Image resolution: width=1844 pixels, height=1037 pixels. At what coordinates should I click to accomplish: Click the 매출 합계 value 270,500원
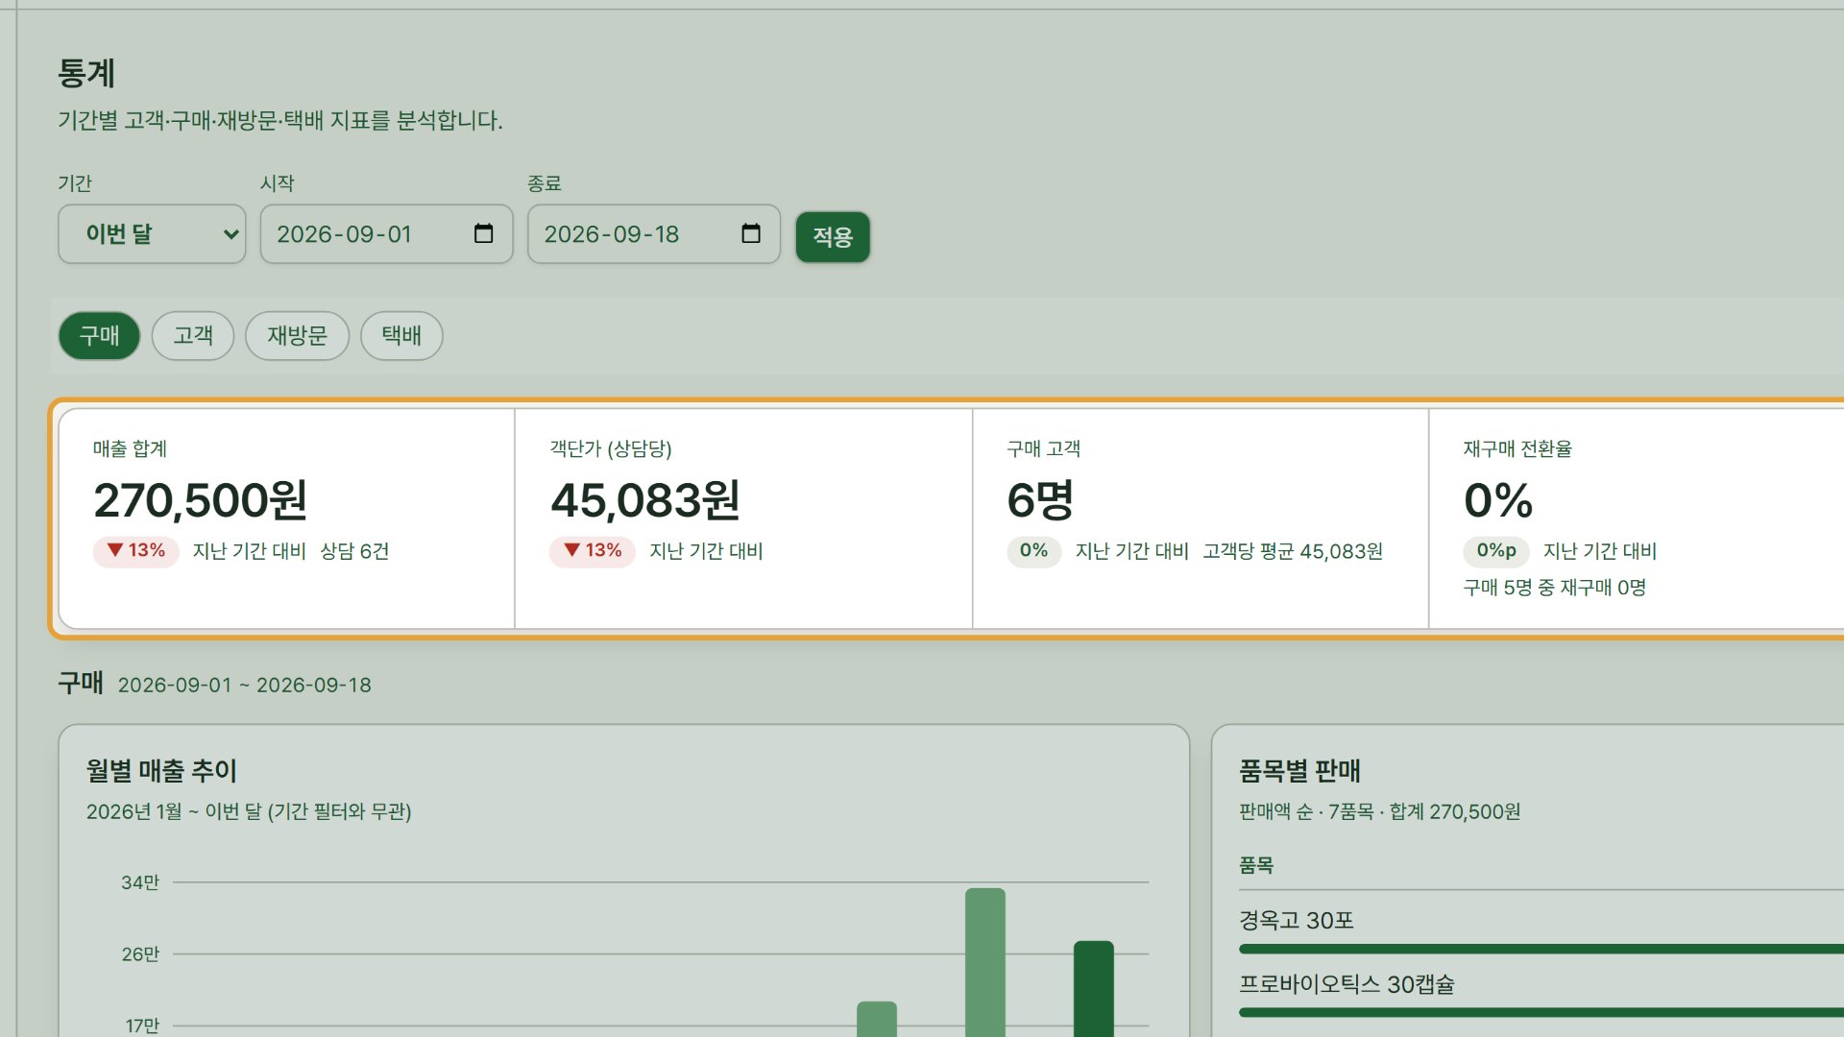pyautogui.click(x=201, y=500)
